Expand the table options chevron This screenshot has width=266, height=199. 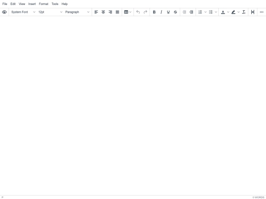point(130,12)
